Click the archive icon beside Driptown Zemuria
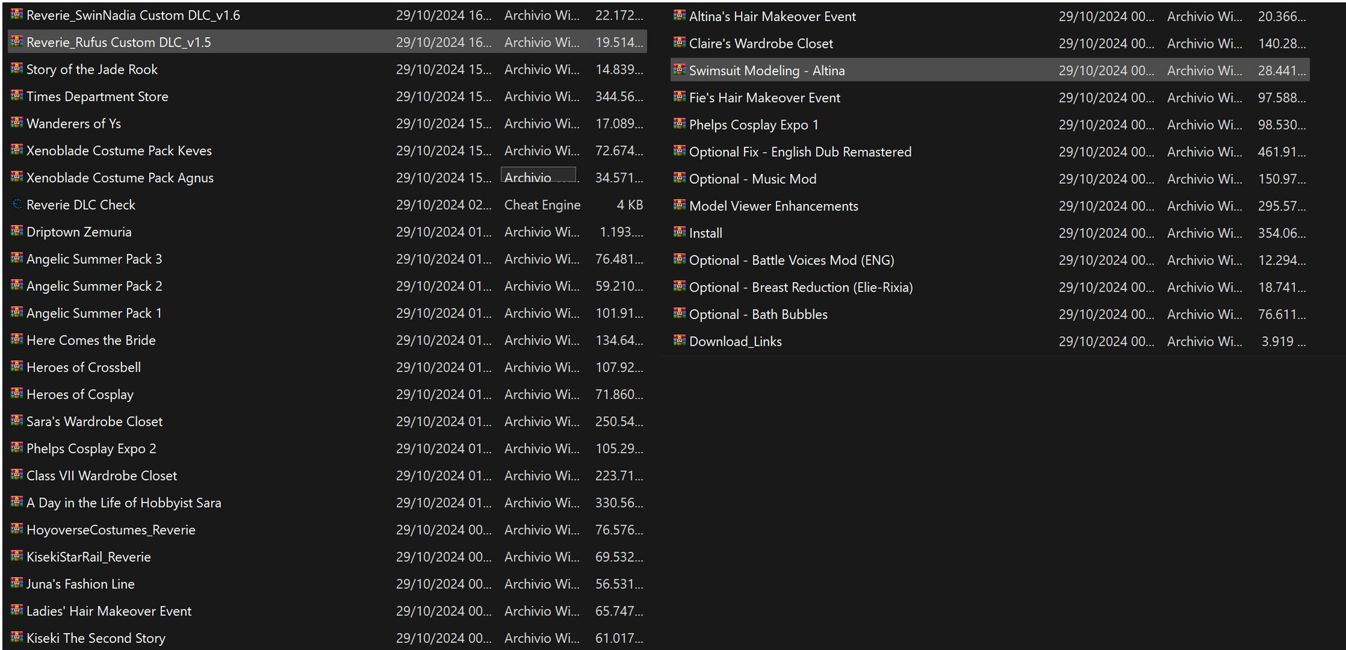 (17, 231)
